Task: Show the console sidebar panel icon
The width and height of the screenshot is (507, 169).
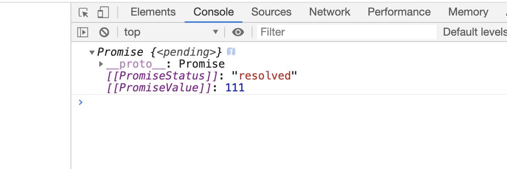Action: click(x=82, y=32)
